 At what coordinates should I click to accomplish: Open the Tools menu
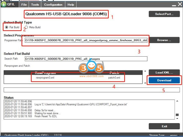point(35,5)
